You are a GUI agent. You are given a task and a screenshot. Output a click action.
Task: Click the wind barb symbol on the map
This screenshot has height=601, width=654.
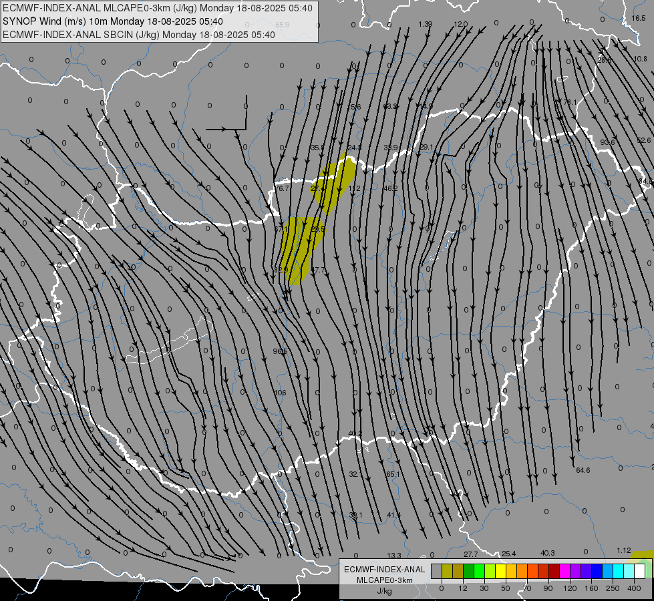227,113
